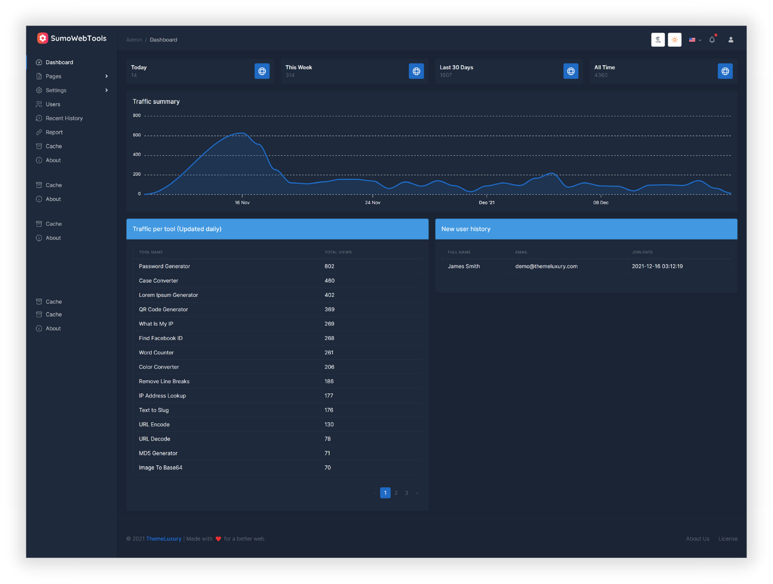Go to the previous page arrow in pagination
This screenshot has height=584, width=773.
[375, 493]
